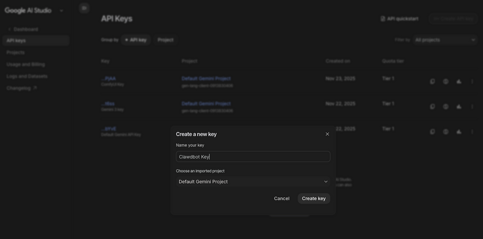Open the key ending in t6ss

pyautogui.click(x=108, y=104)
